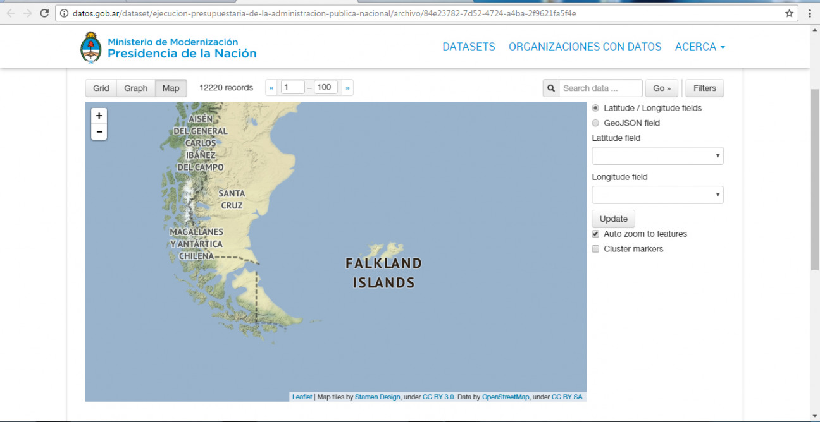Open the Longitude field dropdown

click(x=657, y=195)
